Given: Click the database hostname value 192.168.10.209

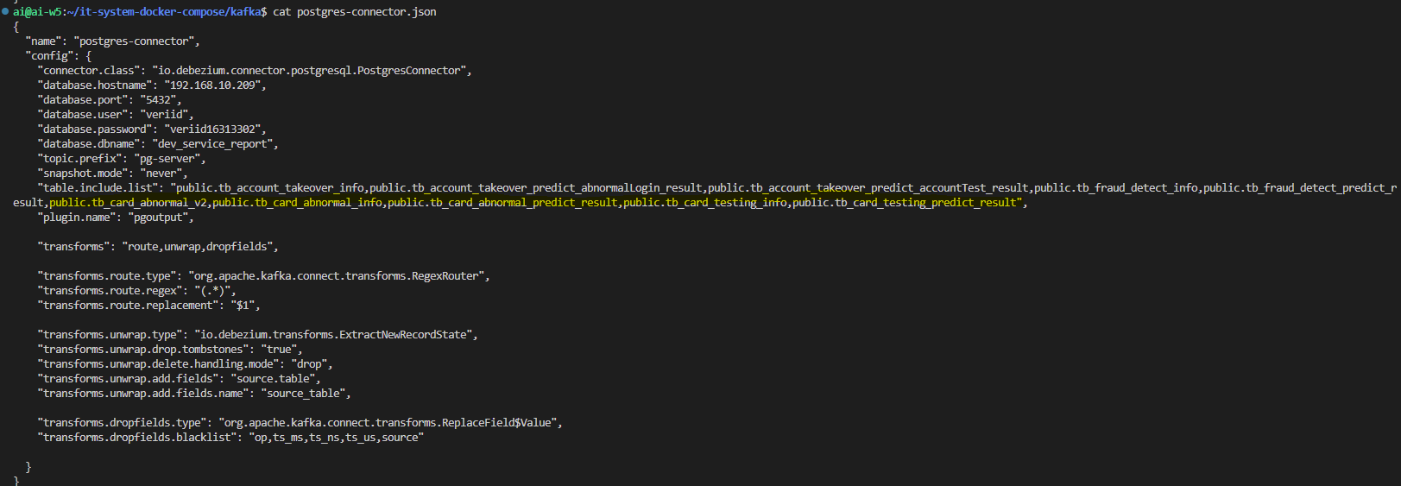Looking at the screenshot, I should pos(215,85).
